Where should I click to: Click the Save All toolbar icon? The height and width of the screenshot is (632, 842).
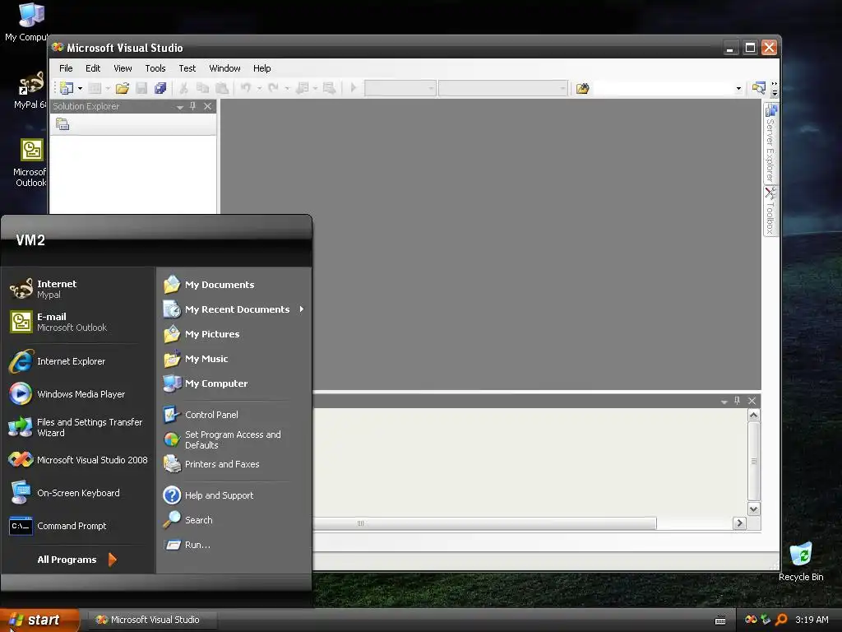pos(160,88)
